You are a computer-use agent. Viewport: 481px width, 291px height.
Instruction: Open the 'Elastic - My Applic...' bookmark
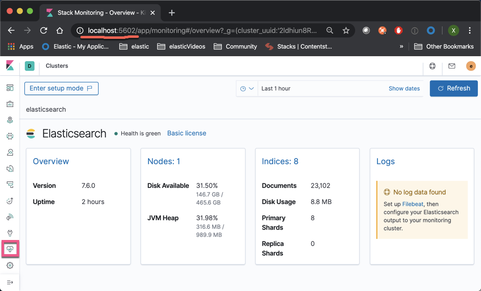point(75,46)
